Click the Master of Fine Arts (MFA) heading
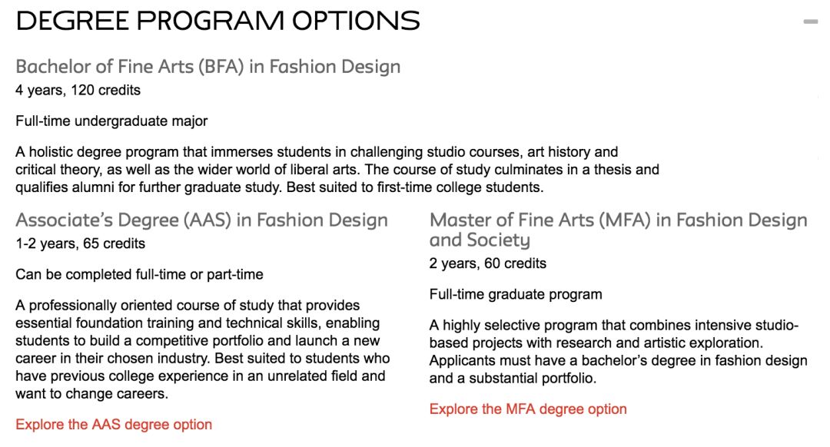Screen dimensions: 830x447 coord(618,230)
